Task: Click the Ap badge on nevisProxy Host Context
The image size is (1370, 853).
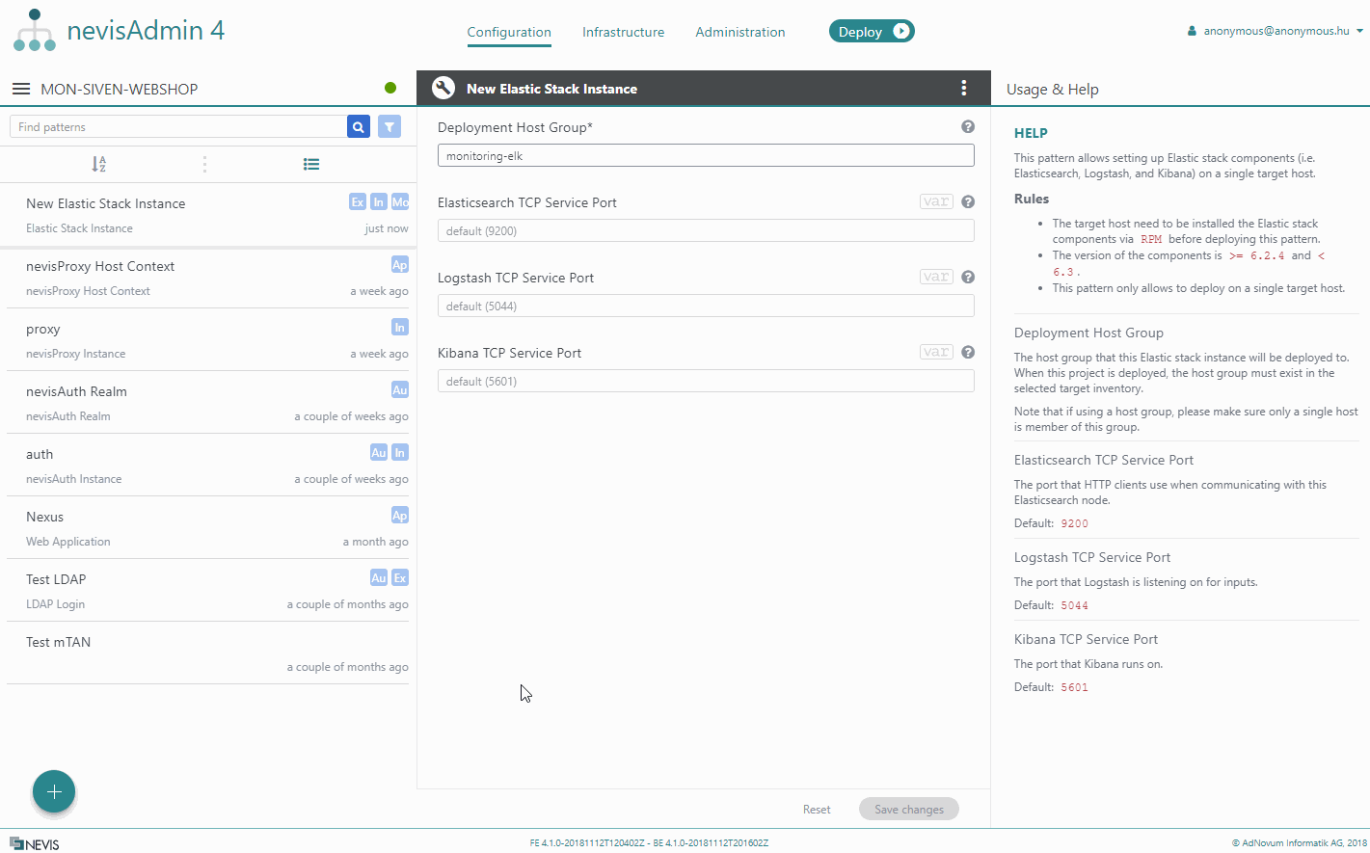Action: coord(400,264)
